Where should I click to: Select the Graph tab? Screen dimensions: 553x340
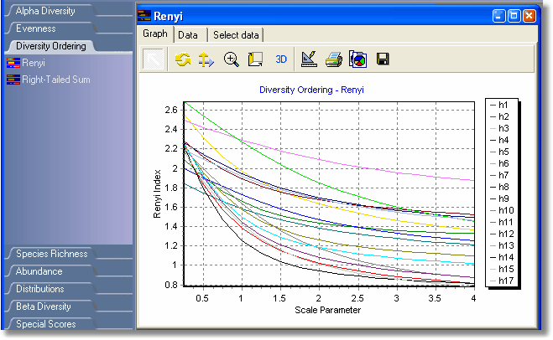point(155,34)
